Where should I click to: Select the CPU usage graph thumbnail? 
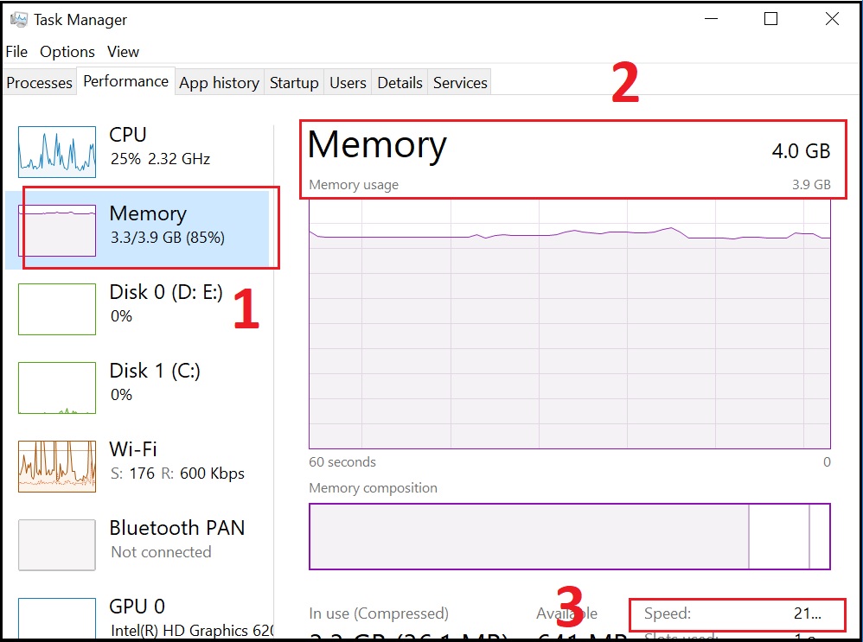[57, 151]
